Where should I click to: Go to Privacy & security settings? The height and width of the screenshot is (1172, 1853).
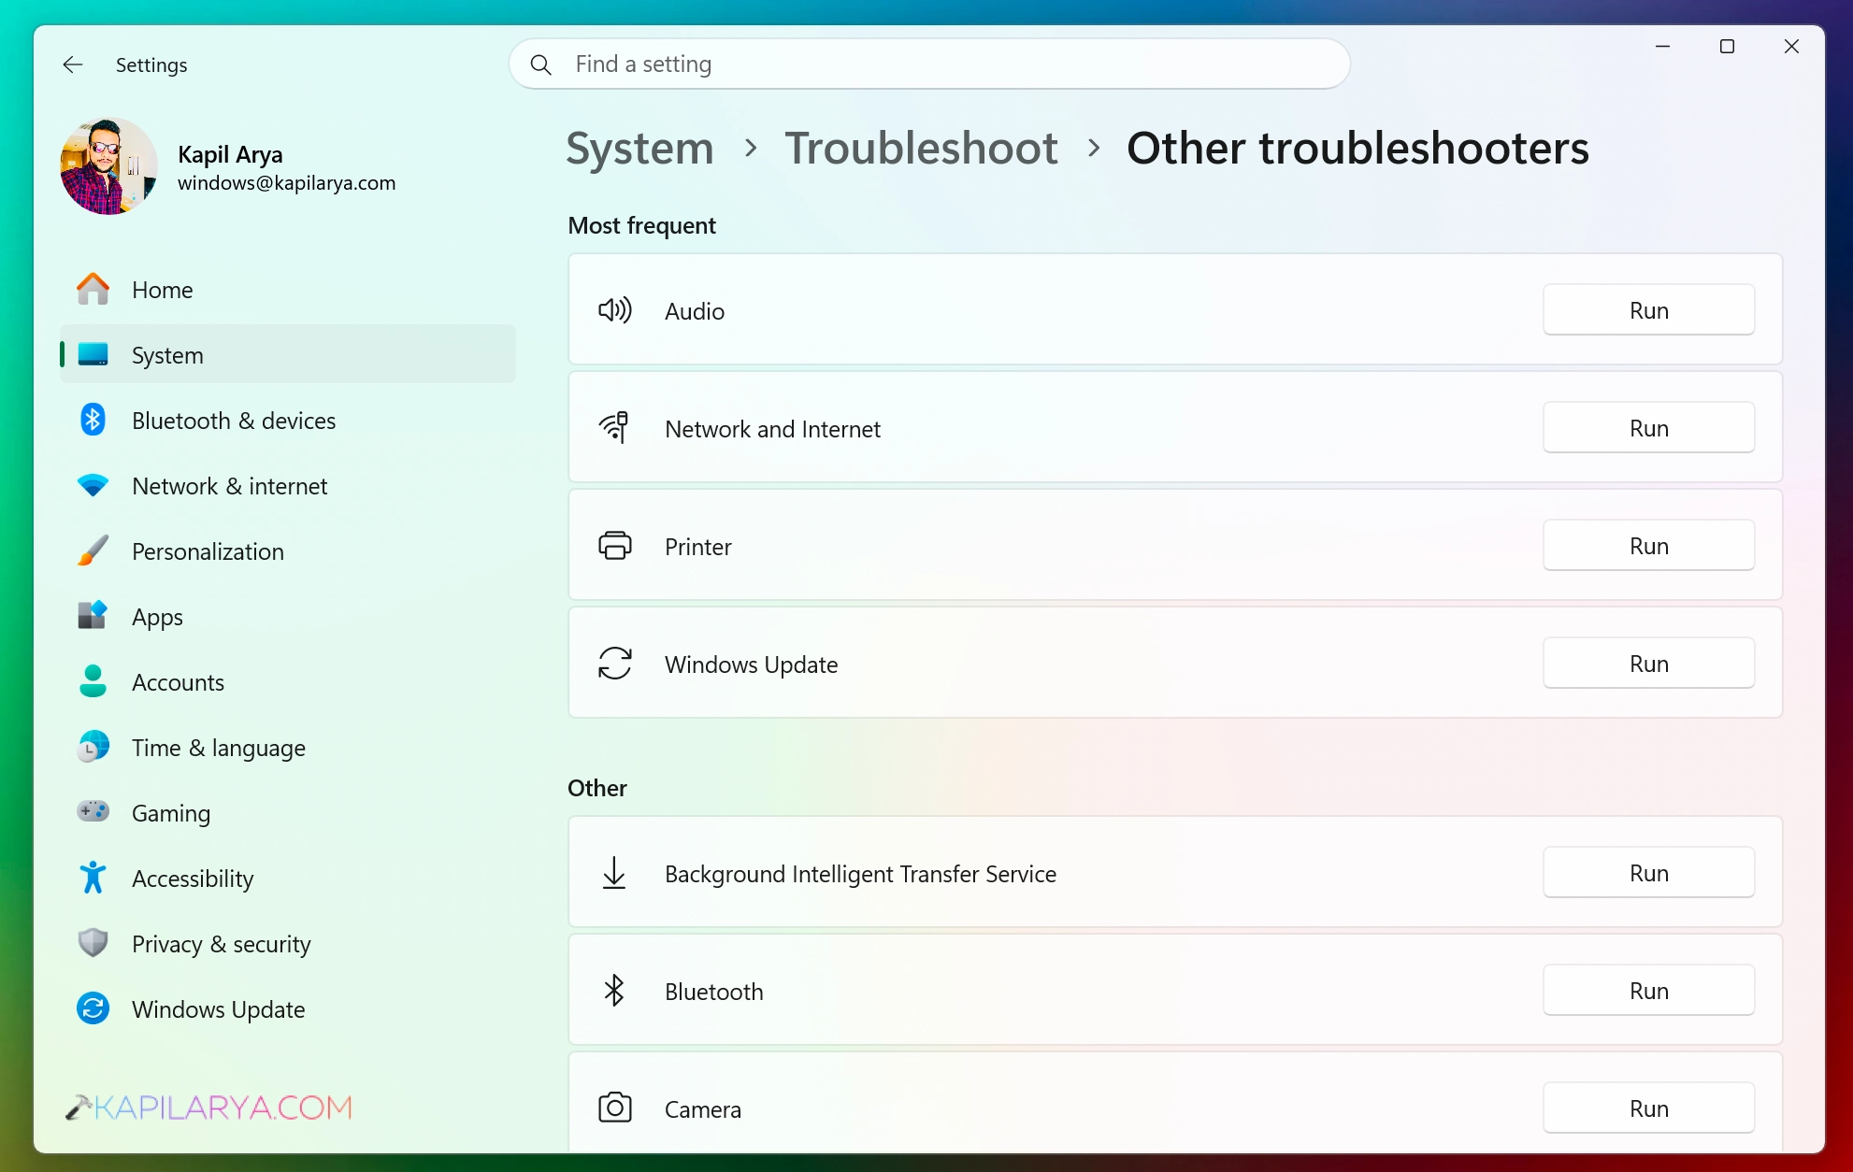point(288,944)
